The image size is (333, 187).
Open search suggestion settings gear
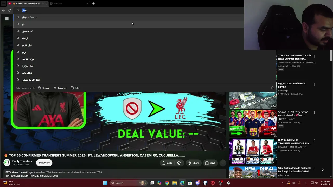(x=273, y=88)
